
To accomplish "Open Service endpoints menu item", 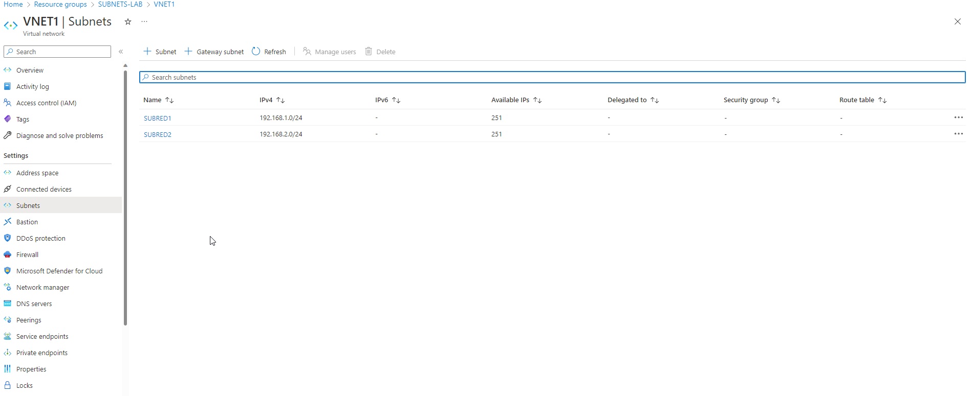I will [x=42, y=336].
